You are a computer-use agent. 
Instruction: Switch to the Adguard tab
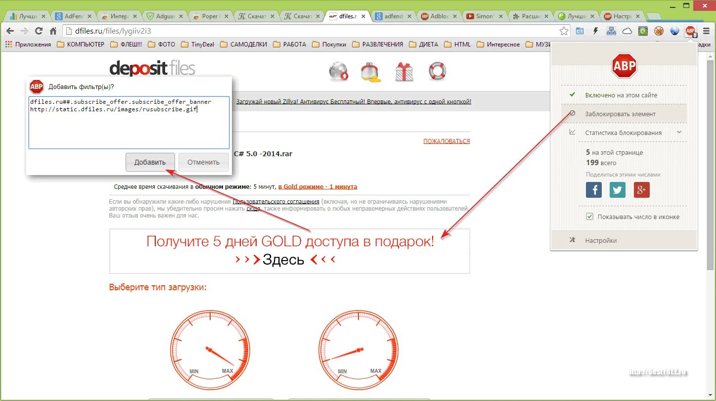(x=166, y=16)
